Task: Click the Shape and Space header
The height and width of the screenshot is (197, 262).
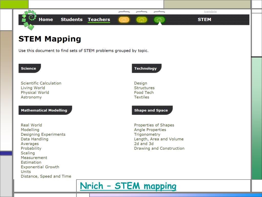Action: click(x=152, y=110)
